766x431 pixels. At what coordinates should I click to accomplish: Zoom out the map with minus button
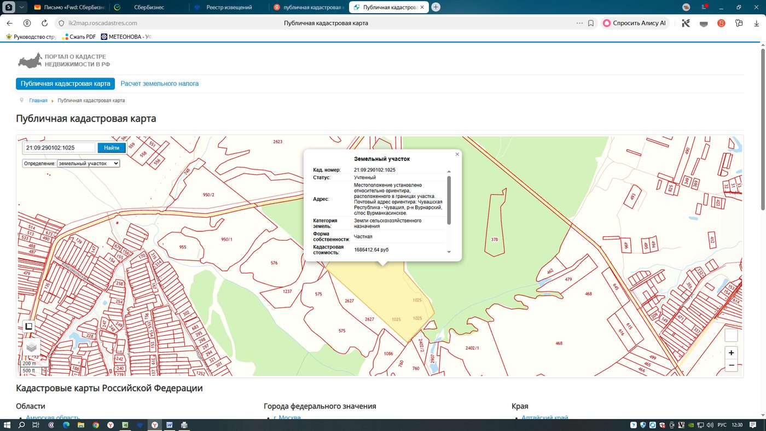tap(731, 365)
